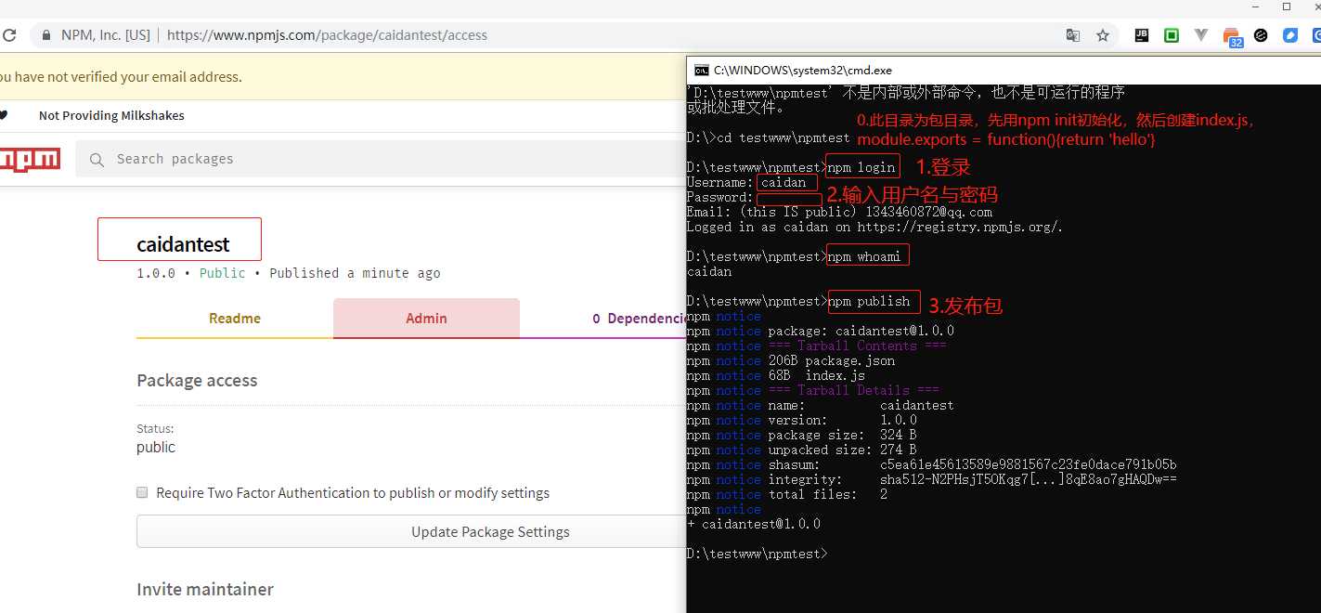Click the '=== Tarball Details ===' line

813,390
